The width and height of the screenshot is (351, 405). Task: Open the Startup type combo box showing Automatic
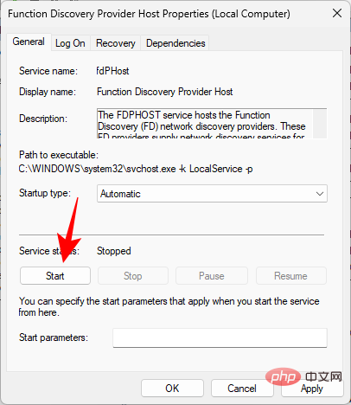click(x=212, y=194)
